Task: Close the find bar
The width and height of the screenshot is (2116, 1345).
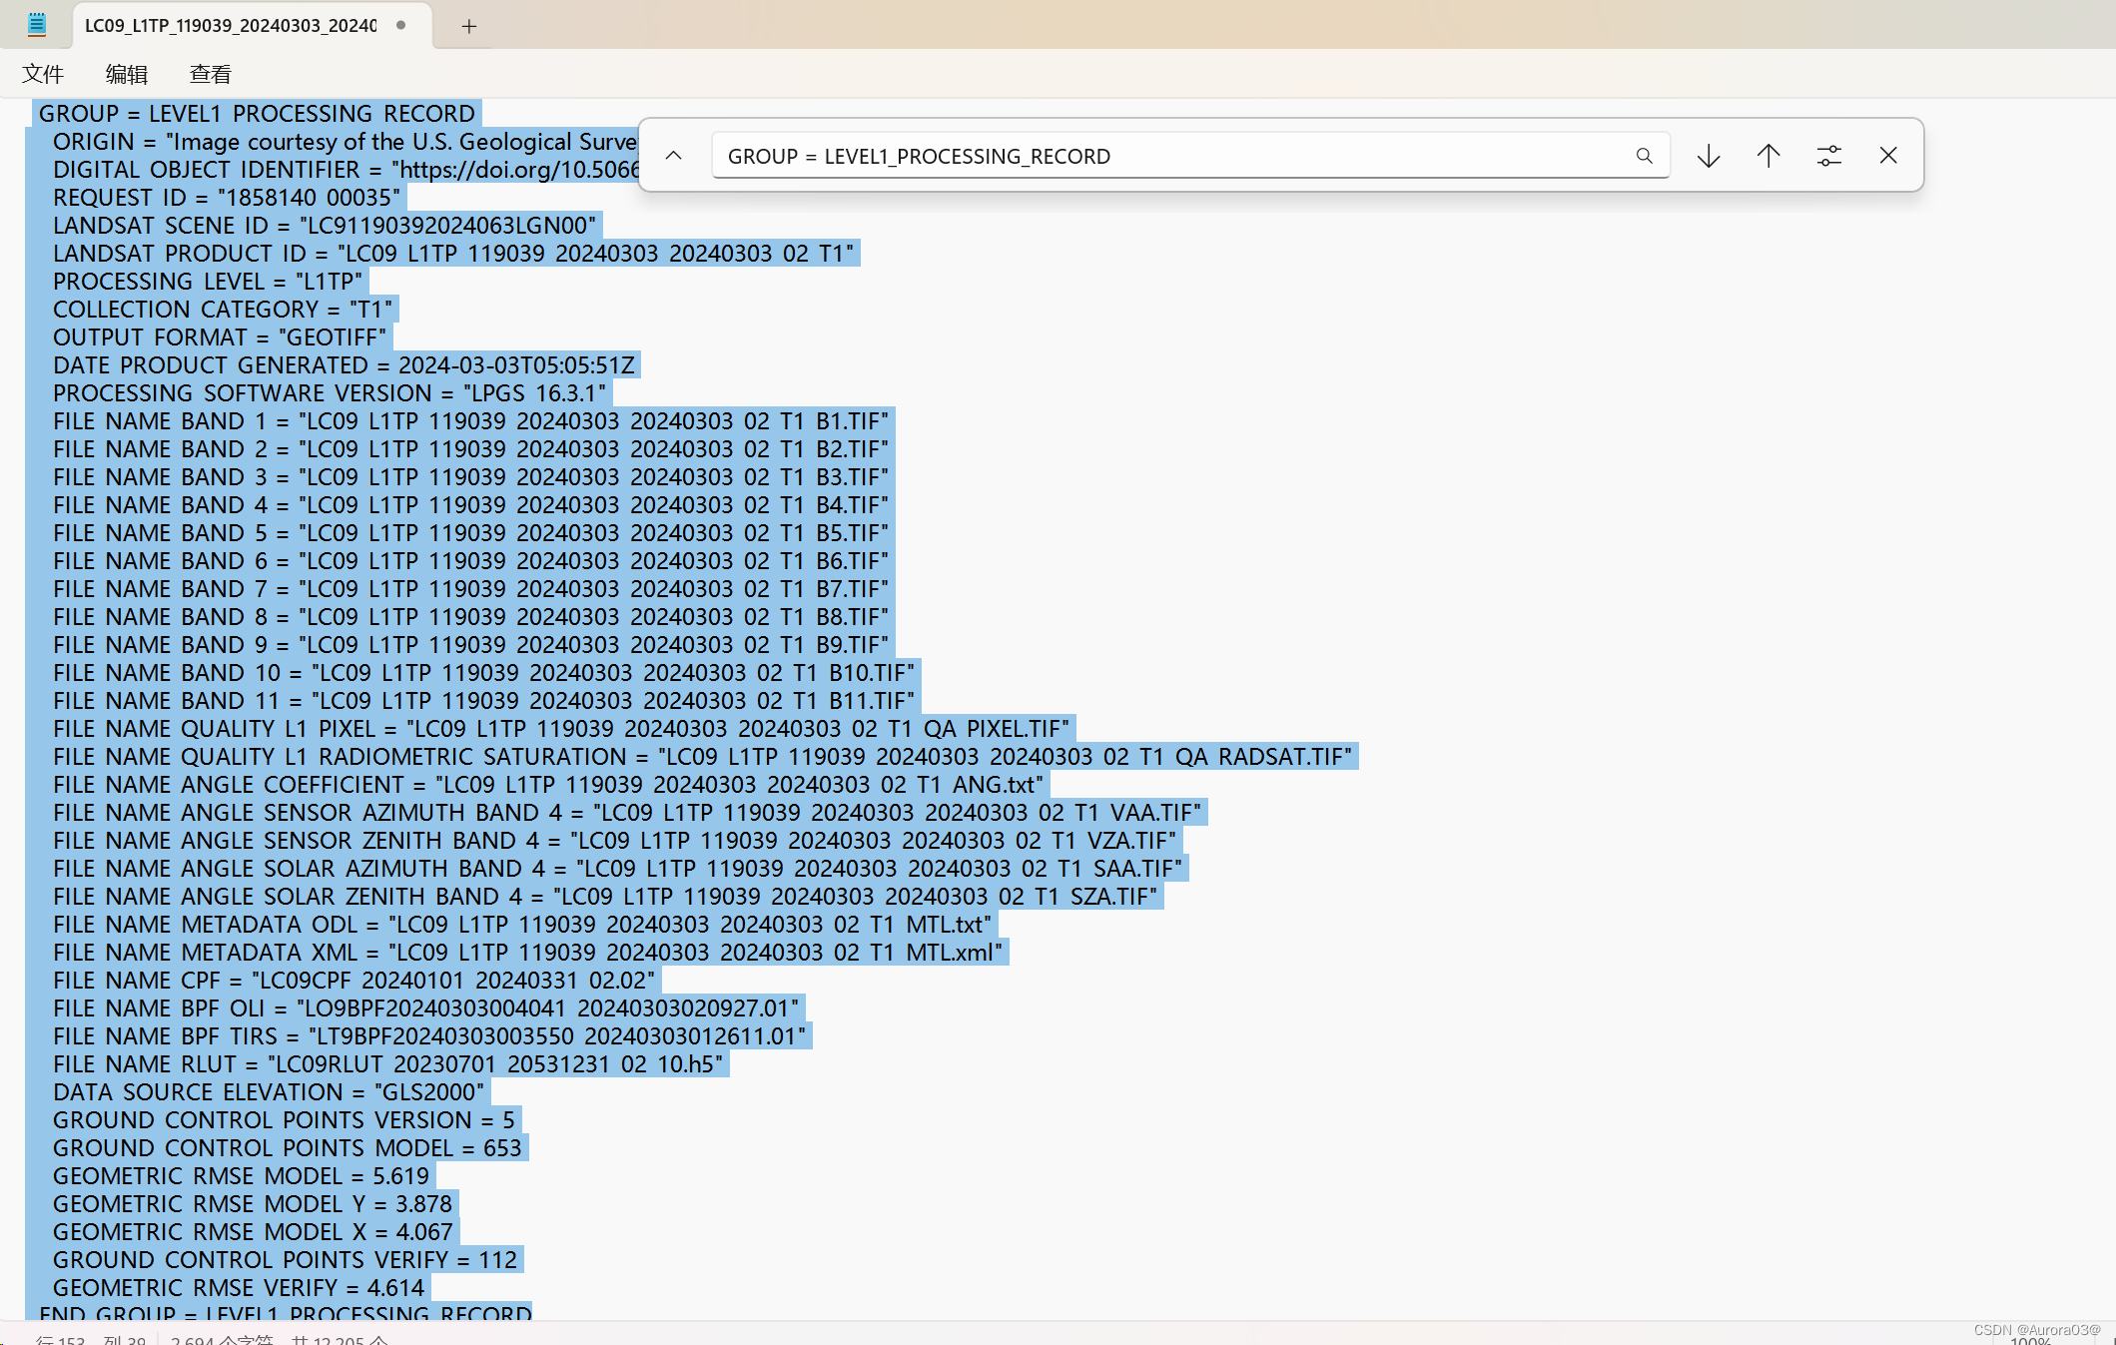Action: (1887, 156)
